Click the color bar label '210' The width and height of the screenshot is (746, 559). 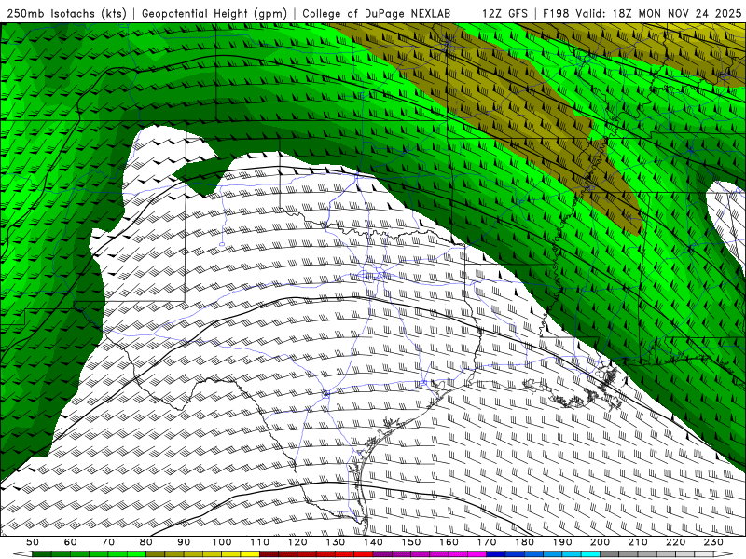638,542
